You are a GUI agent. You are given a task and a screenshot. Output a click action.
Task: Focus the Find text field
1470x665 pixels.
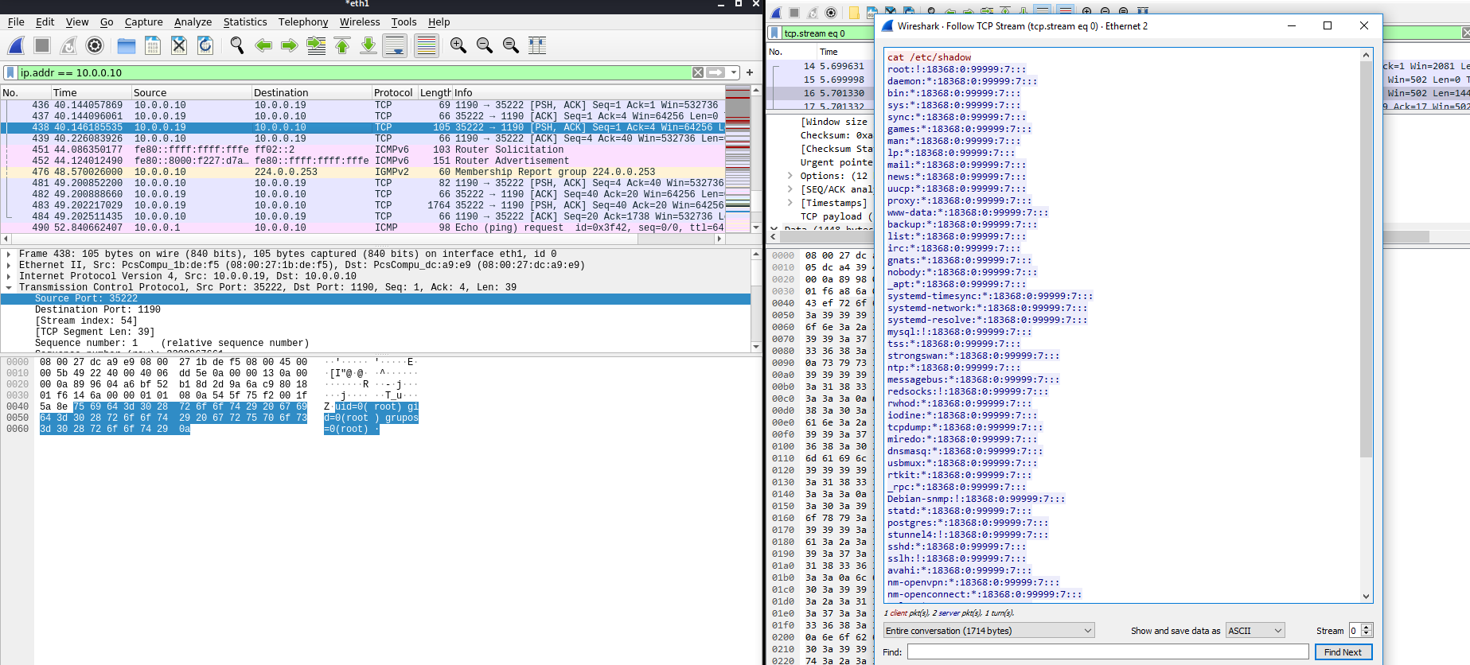pos(1108,652)
